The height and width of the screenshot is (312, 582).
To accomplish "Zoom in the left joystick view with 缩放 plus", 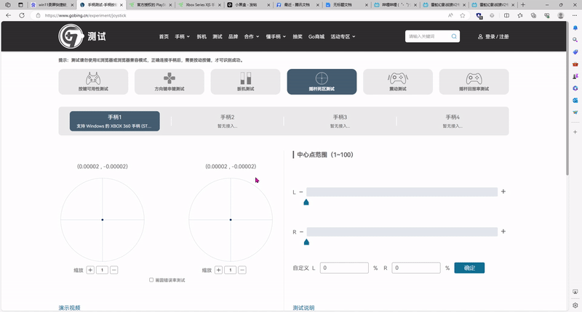I will pos(90,270).
